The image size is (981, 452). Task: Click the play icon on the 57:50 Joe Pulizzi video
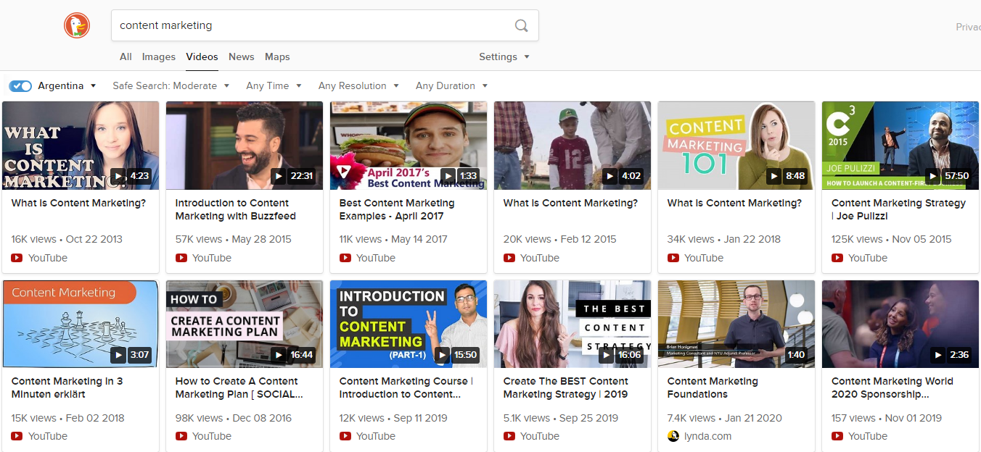932,176
